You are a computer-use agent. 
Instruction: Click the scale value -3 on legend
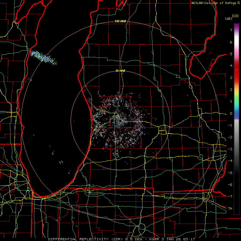click(x=230, y=149)
